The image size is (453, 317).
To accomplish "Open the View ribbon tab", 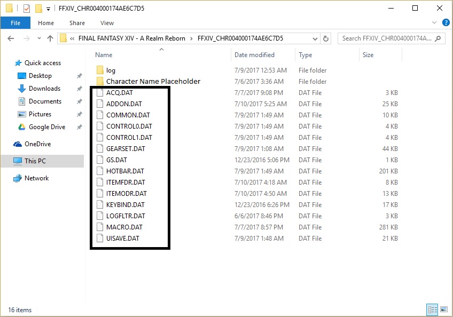I will point(107,23).
